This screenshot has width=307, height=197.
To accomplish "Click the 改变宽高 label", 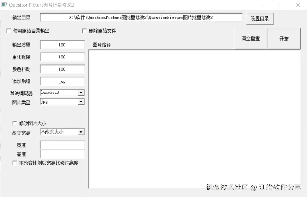I will (x=21, y=133).
